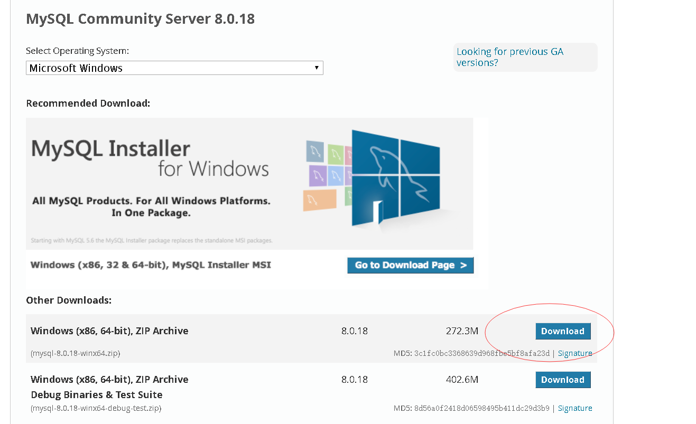Click the 8.0.18 version in the 402.6M row
The width and height of the screenshot is (696, 424).
[x=355, y=380]
